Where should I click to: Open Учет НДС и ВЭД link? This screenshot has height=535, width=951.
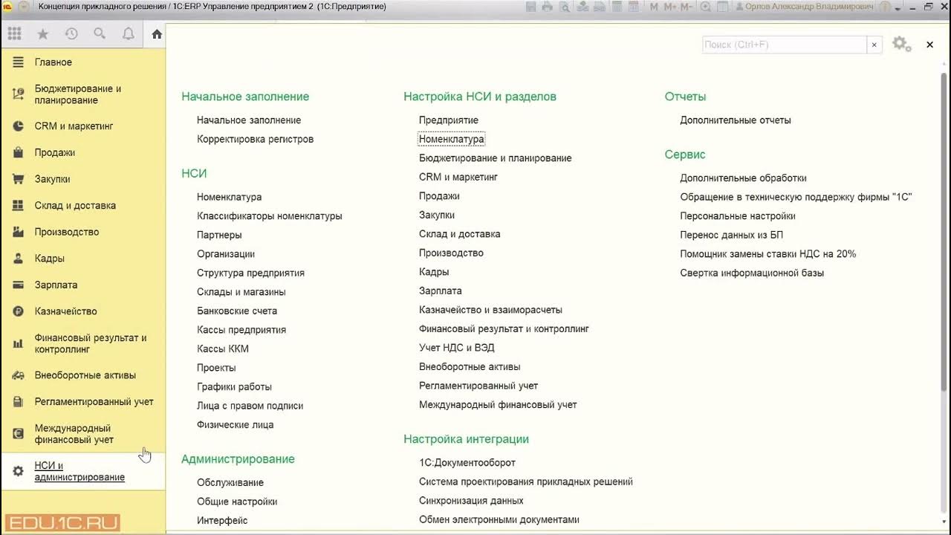tap(457, 348)
